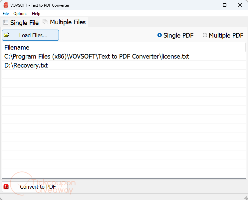Viewport: 248px width, 200px height.
Task: Click the Load Files button
Action: [30, 35]
